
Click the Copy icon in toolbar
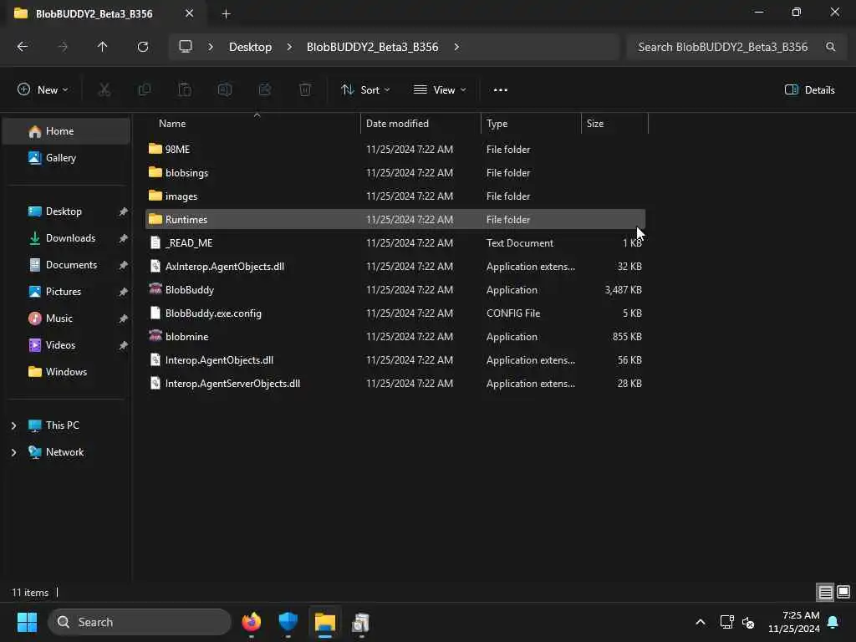tap(144, 89)
